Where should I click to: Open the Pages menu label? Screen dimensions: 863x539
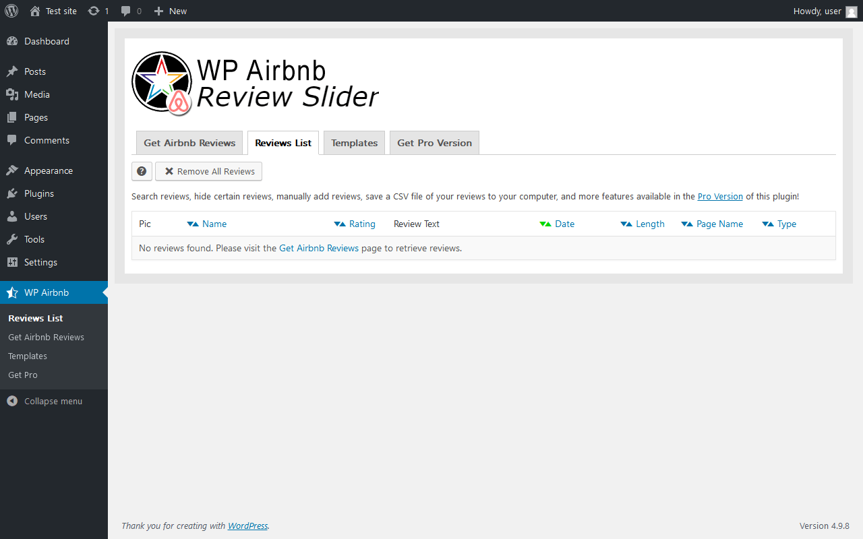[x=36, y=117]
